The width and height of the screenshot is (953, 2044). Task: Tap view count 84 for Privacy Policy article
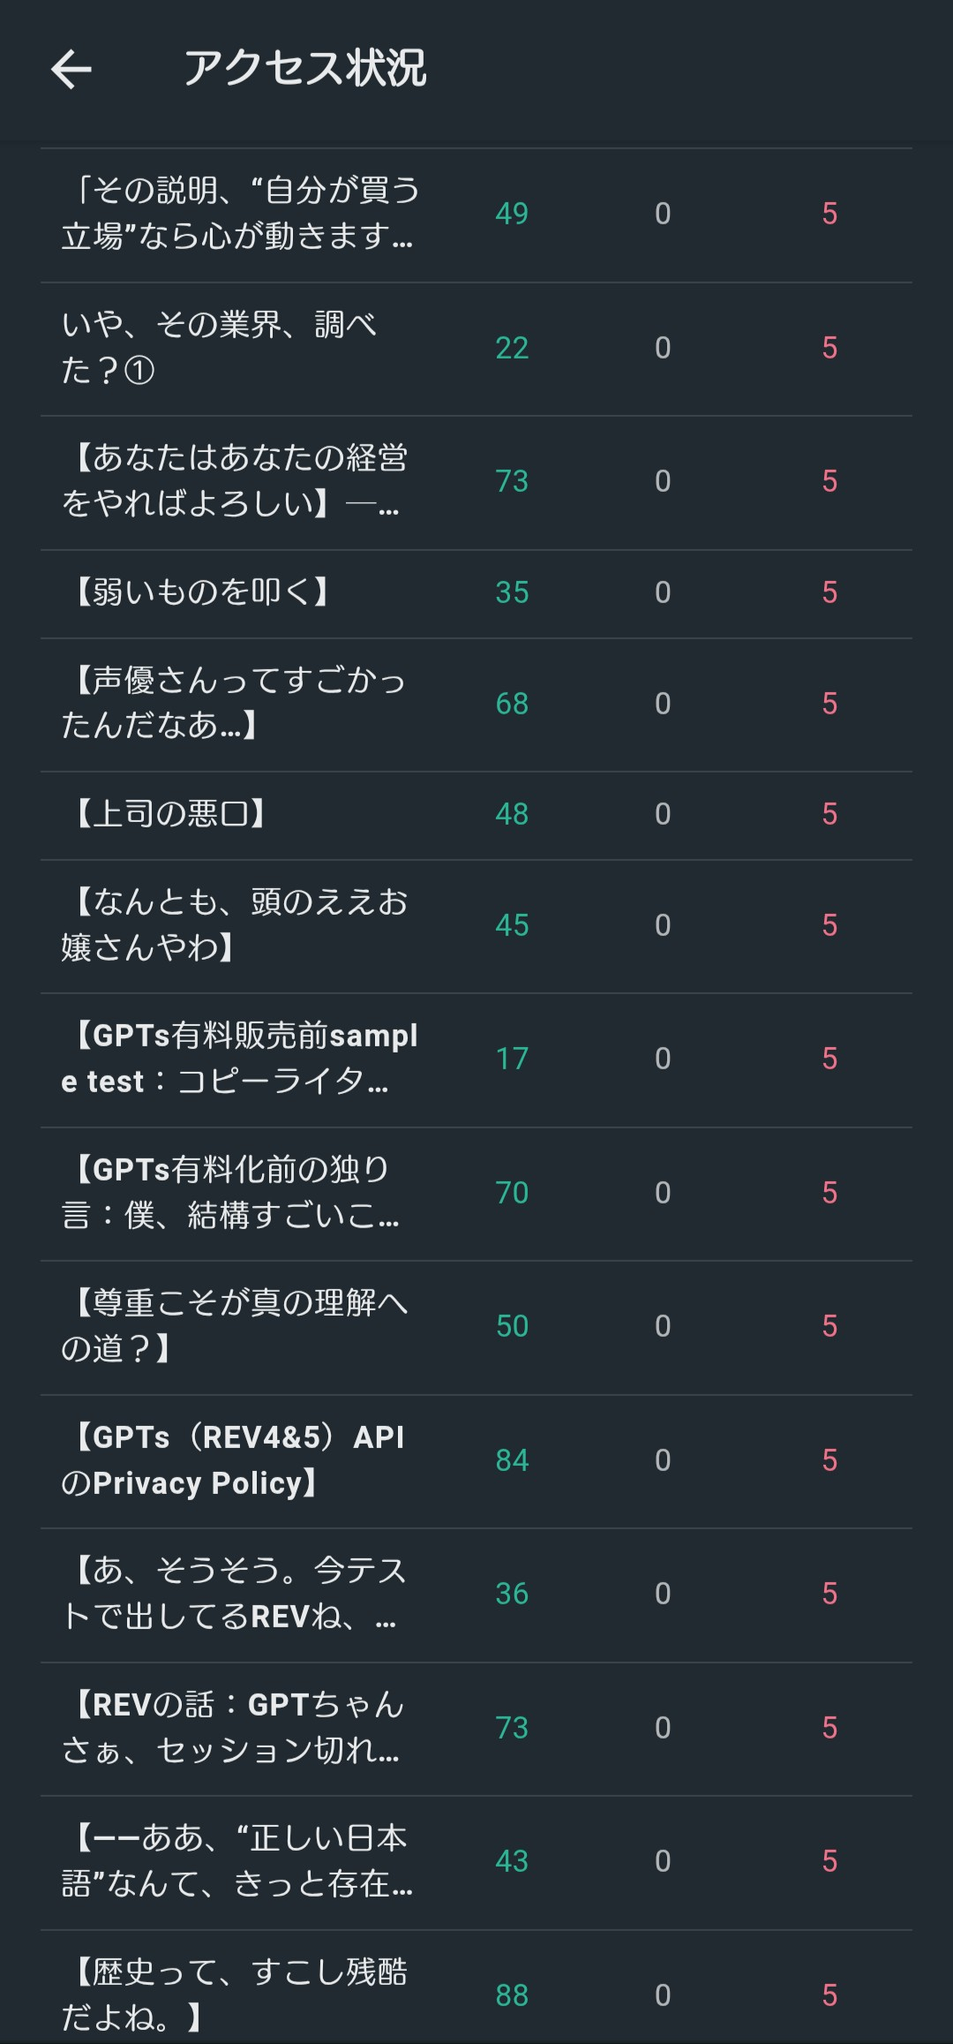[512, 1460]
